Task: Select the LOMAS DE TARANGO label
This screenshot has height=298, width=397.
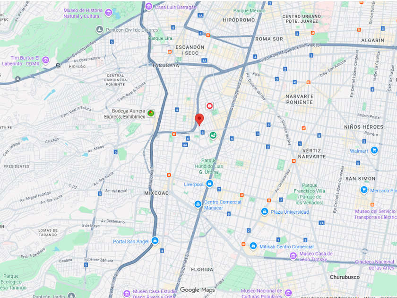Action: (48, 233)
